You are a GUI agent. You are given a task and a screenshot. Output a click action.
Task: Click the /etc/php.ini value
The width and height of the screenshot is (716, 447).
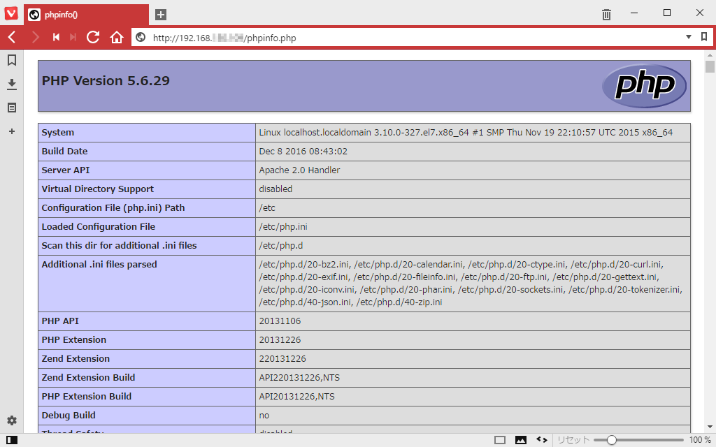[283, 227]
